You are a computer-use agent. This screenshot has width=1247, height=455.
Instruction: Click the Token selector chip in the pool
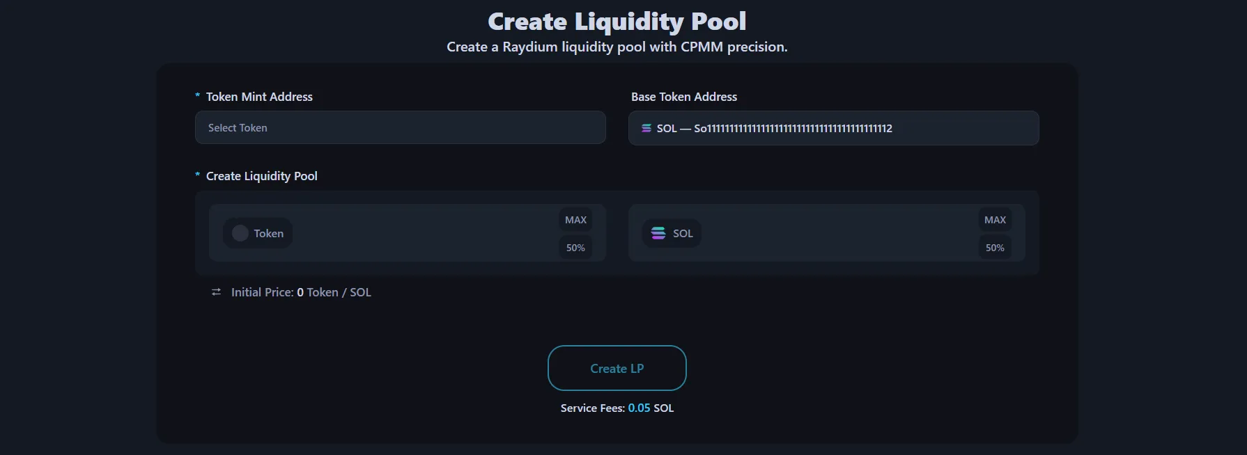point(257,233)
